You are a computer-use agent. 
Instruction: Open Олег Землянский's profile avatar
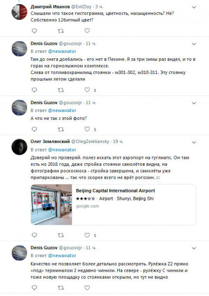19,147
